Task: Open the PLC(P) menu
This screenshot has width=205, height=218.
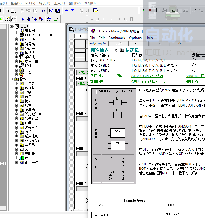Action: pyautogui.click(x=30, y=3)
